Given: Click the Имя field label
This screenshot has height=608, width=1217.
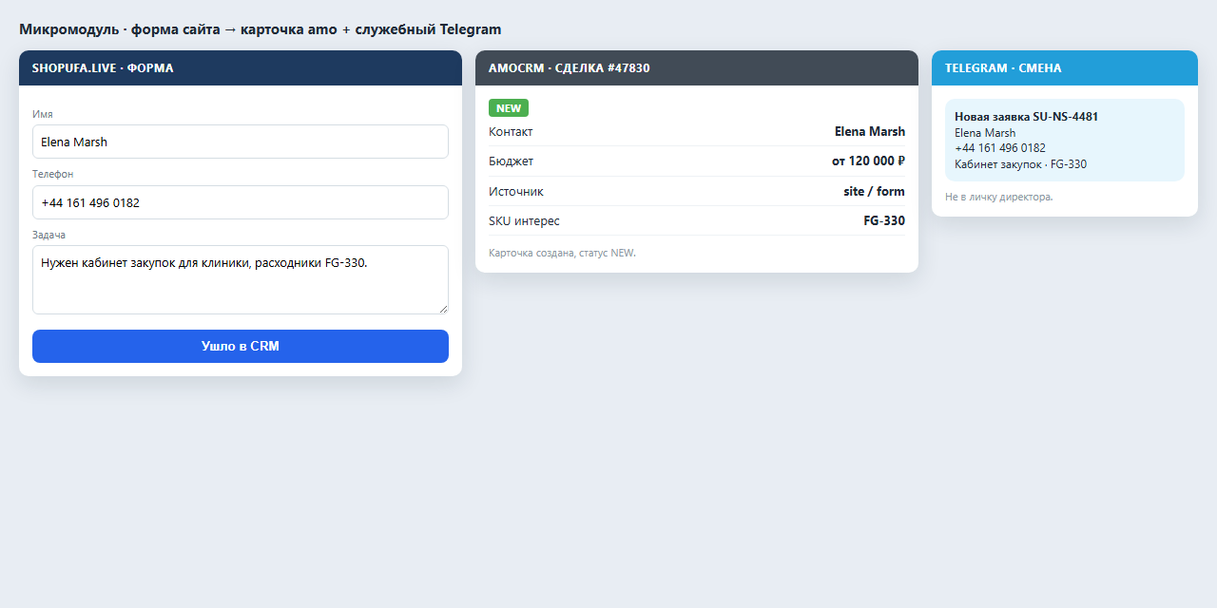Looking at the screenshot, I should (43, 114).
